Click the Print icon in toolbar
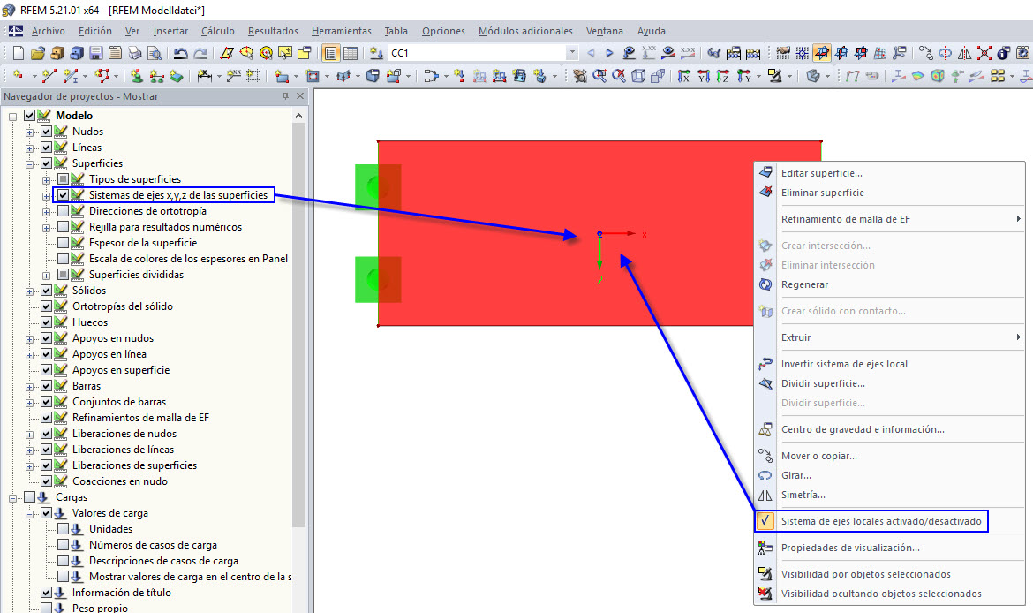This screenshot has height=613, width=1033. coord(135,53)
